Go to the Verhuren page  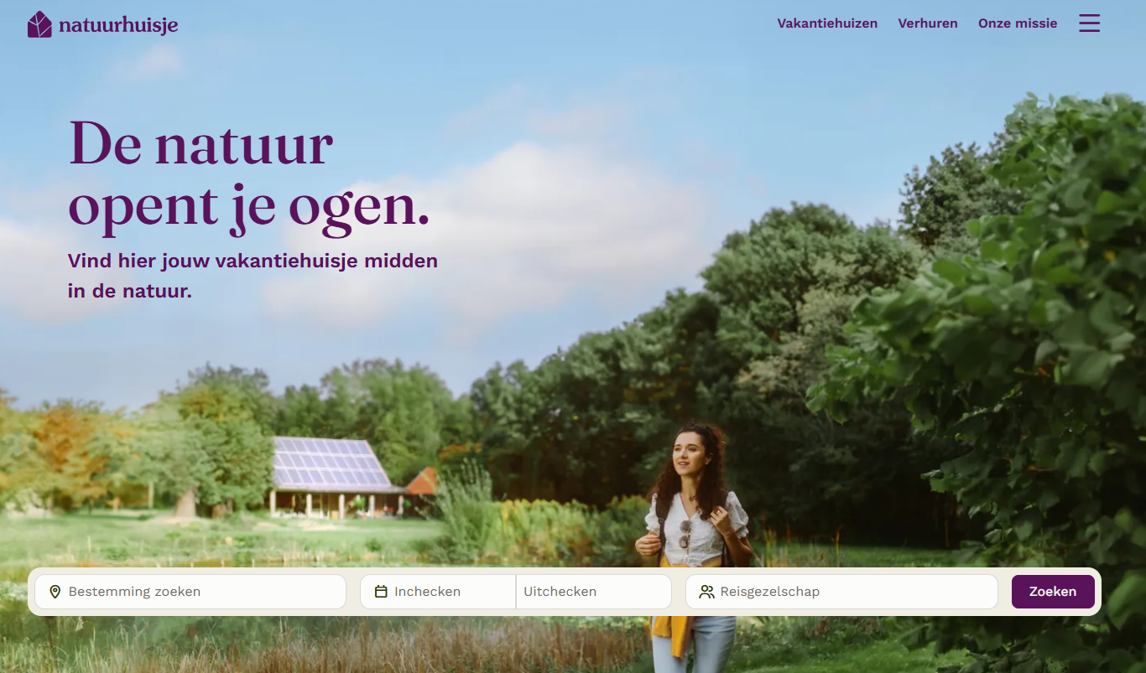tap(928, 23)
